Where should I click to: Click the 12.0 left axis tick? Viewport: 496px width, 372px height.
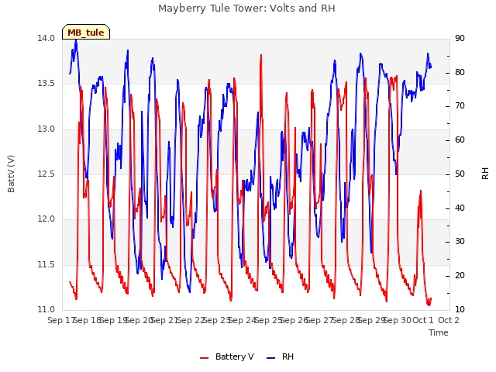tap(46, 219)
